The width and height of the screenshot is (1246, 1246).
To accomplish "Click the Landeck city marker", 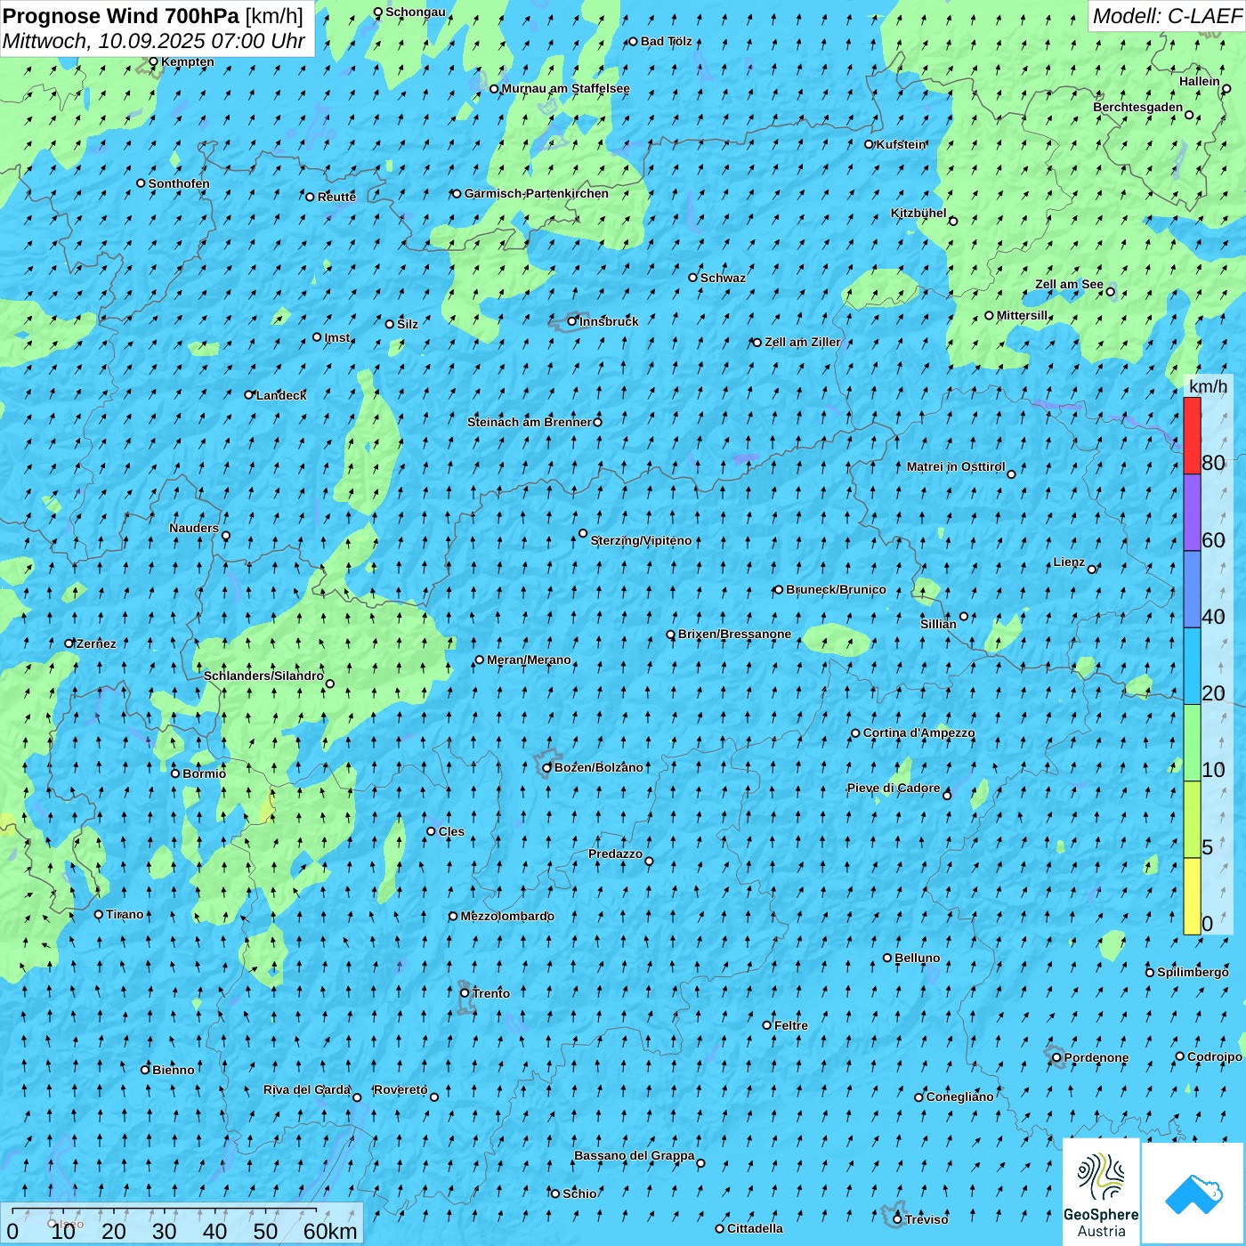I will (249, 395).
